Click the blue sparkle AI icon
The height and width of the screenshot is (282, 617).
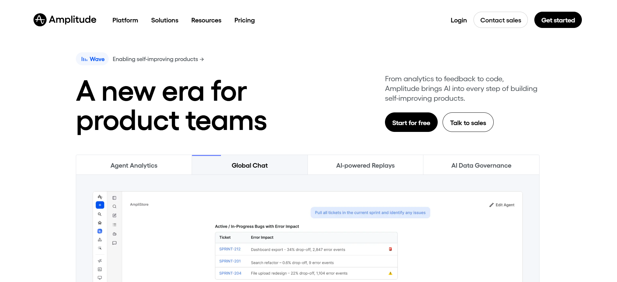pos(100,231)
